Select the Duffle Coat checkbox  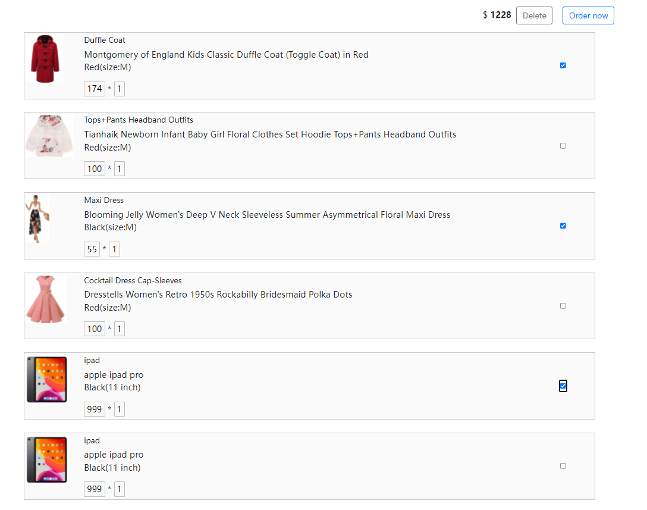pyautogui.click(x=563, y=65)
